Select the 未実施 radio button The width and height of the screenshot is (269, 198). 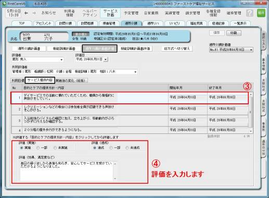click(55, 148)
